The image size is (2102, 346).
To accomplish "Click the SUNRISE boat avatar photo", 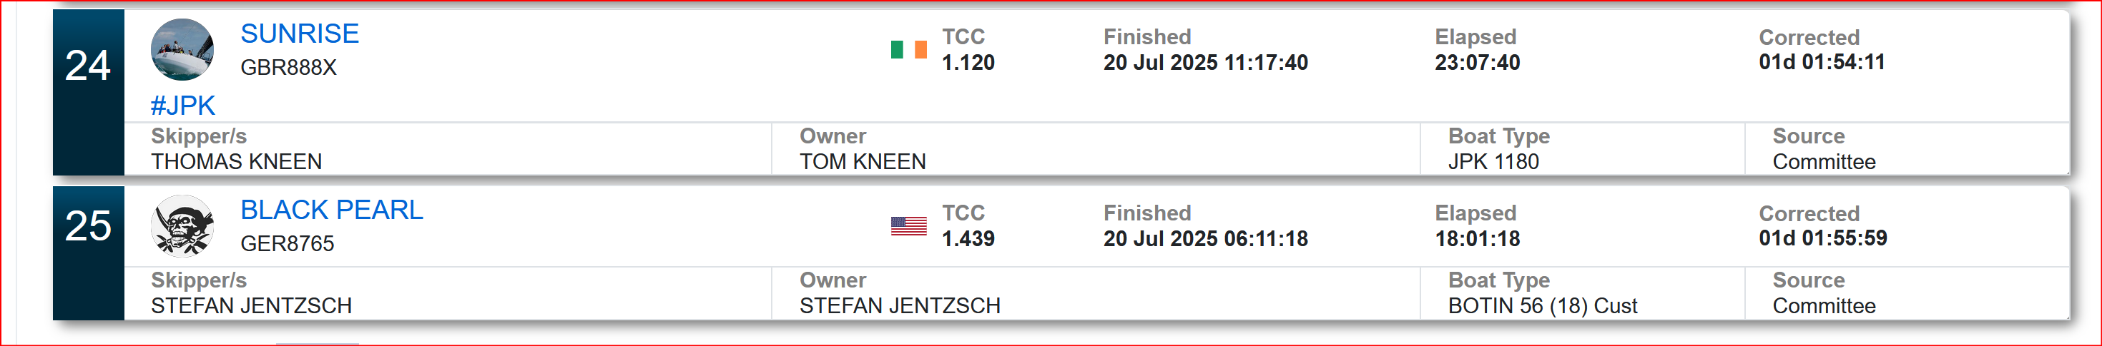I will click(x=183, y=49).
